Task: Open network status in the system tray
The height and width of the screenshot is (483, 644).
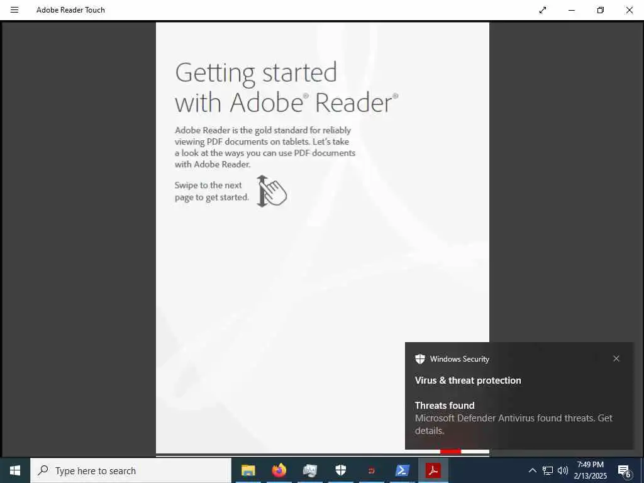Action: coord(548,470)
